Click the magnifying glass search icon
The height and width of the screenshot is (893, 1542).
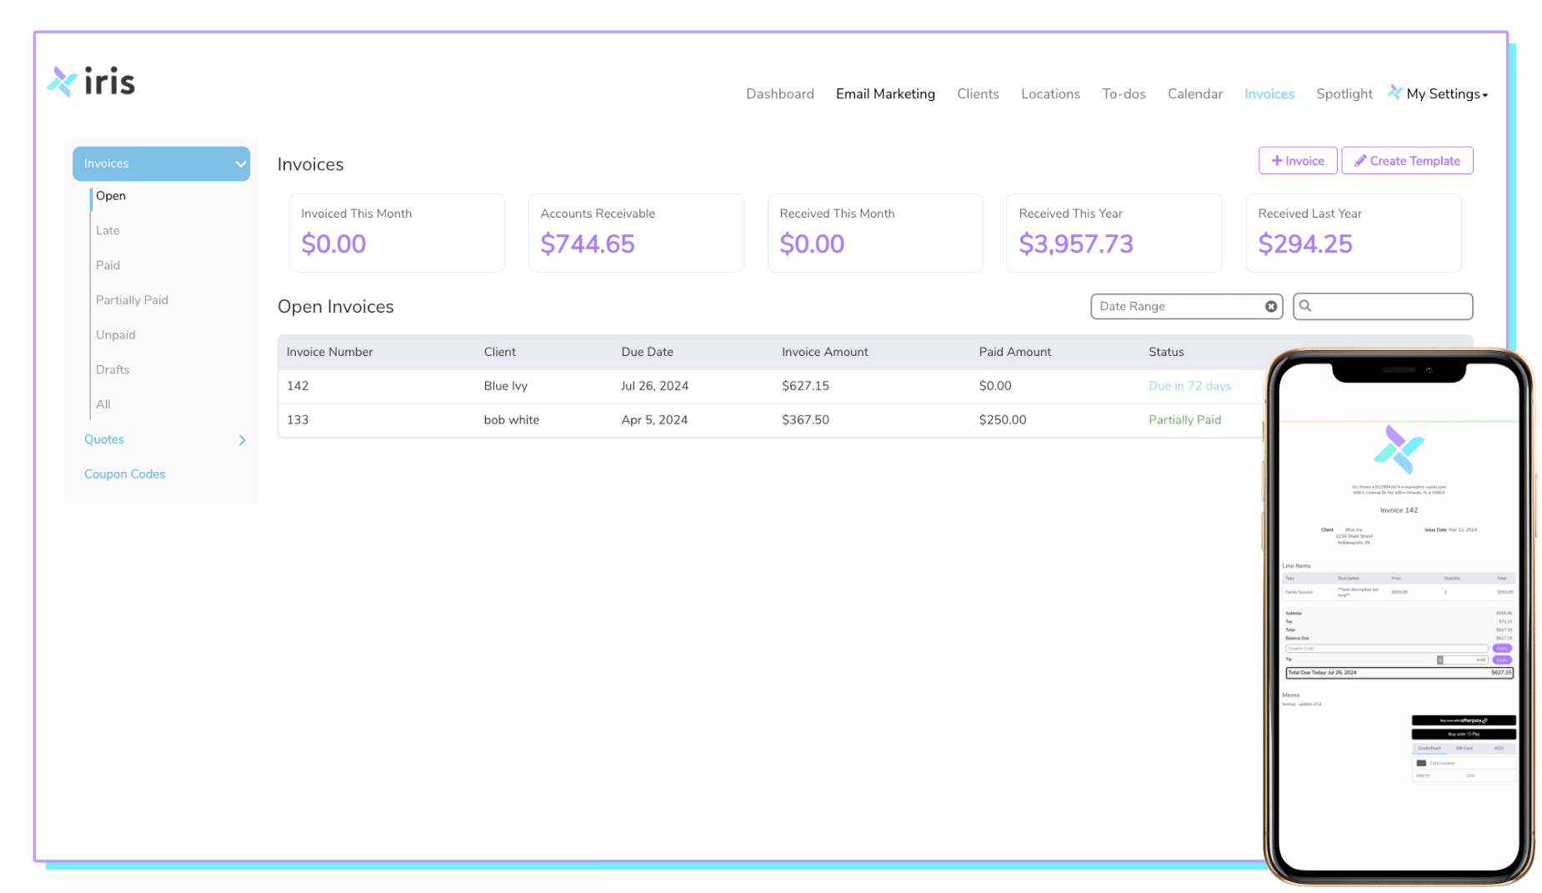[x=1305, y=306]
